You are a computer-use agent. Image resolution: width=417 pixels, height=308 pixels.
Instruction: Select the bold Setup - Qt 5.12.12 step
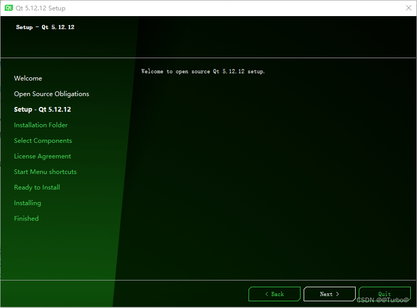(43, 110)
